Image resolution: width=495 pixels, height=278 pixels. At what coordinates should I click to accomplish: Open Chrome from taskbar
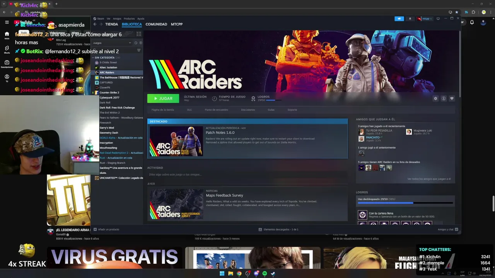pyautogui.click(x=239, y=273)
